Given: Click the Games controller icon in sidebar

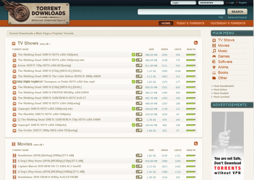Looking at the screenshot, I should [x=214, y=56].
